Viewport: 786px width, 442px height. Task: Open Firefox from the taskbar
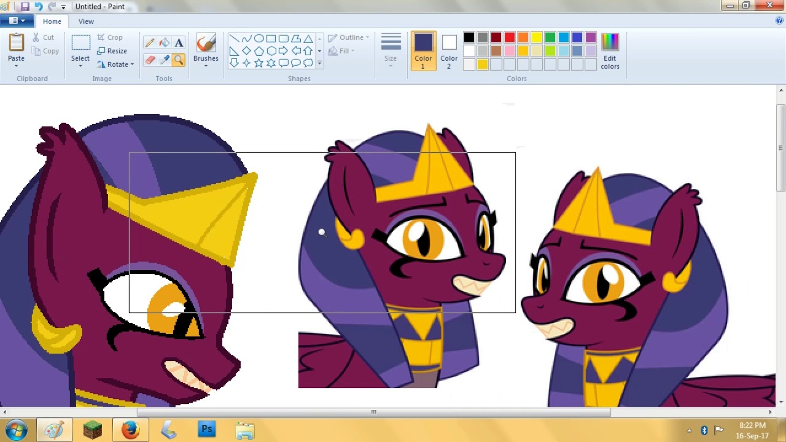click(x=130, y=429)
